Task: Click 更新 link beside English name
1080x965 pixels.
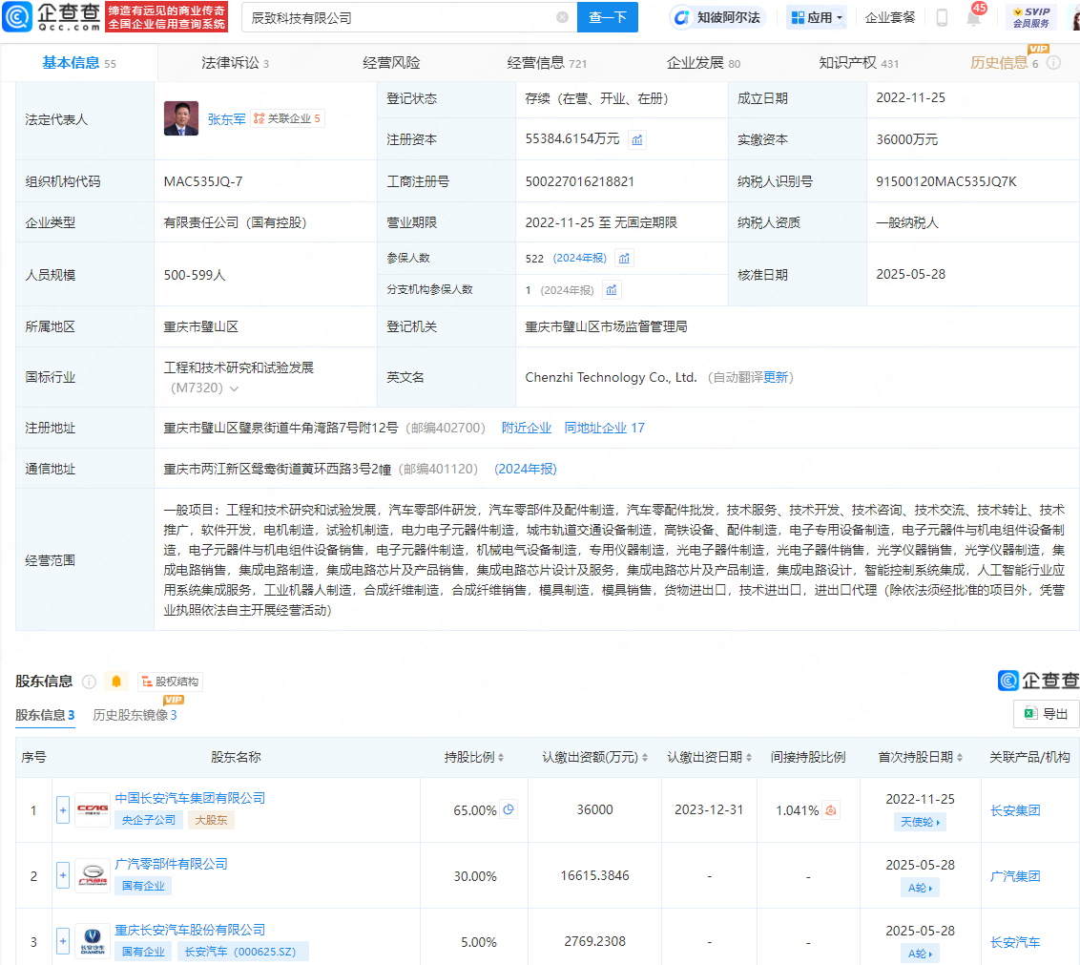Action: (775, 377)
